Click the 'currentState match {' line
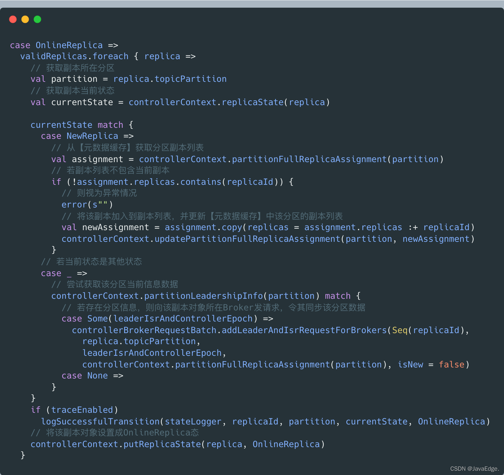Screen dimensions: 504x475 pyautogui.click(x=82, y=125)
